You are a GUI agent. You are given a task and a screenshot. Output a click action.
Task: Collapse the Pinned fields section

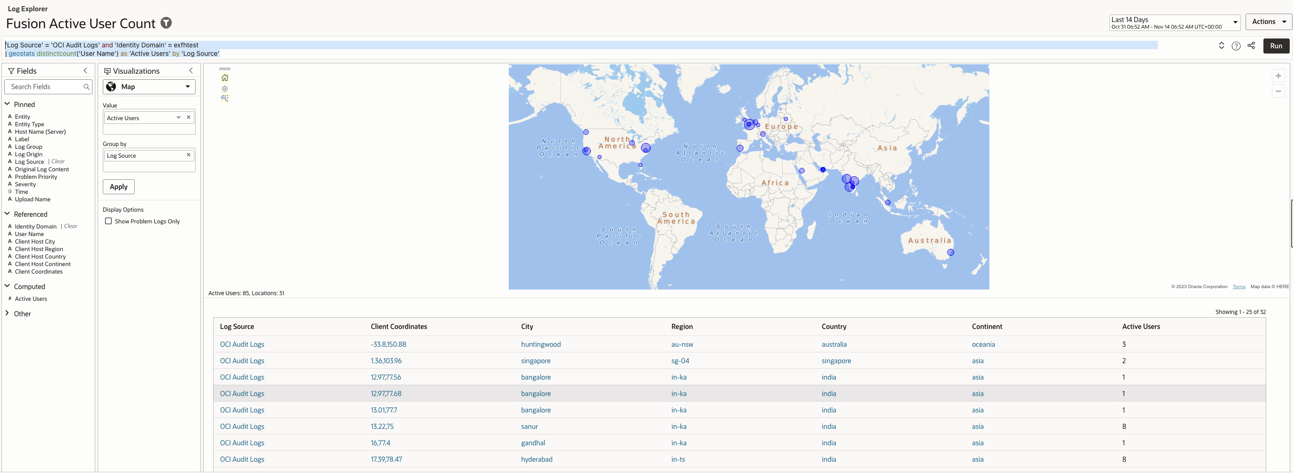coord(8,104)
